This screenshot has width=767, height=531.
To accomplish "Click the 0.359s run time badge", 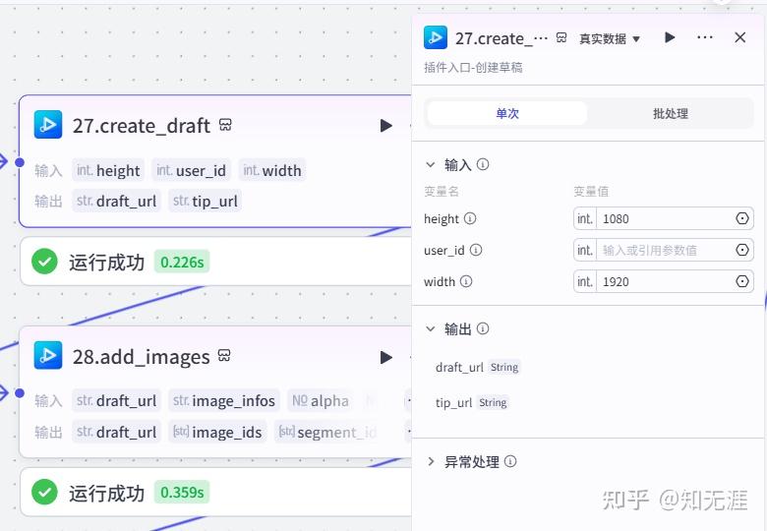I will [182, 493].
